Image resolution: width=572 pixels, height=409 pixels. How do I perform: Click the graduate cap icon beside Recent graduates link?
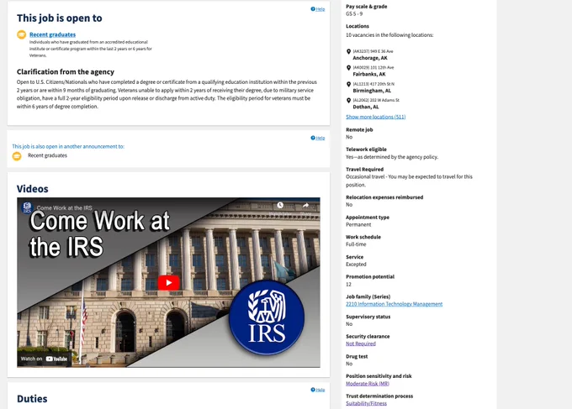(22, 34)
